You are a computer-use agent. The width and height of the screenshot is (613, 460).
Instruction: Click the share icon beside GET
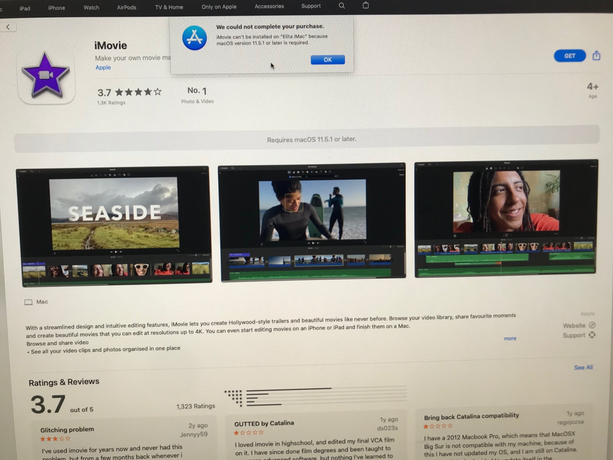[596, 56]
